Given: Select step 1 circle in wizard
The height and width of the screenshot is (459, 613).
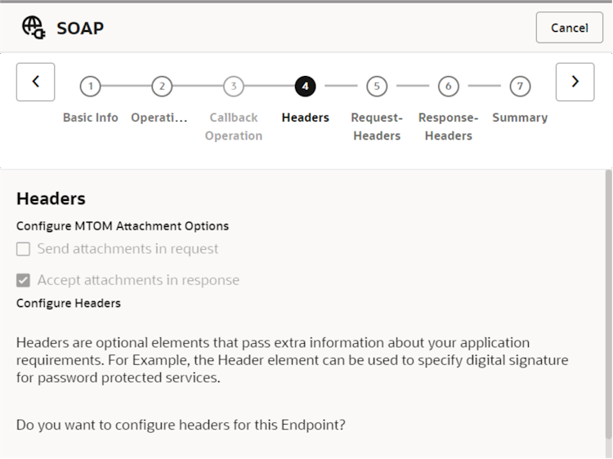Looking at the screenshot, I should 90,86.
